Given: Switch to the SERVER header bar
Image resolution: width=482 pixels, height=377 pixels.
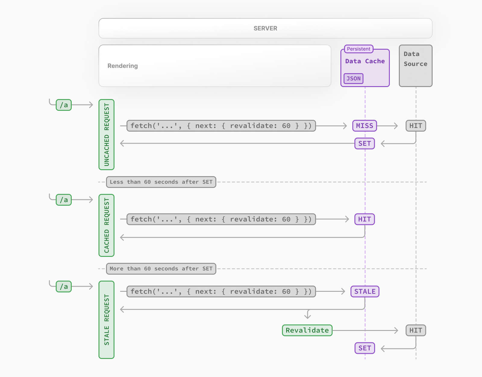Looking at the screenshot, I should coord(265,28).
